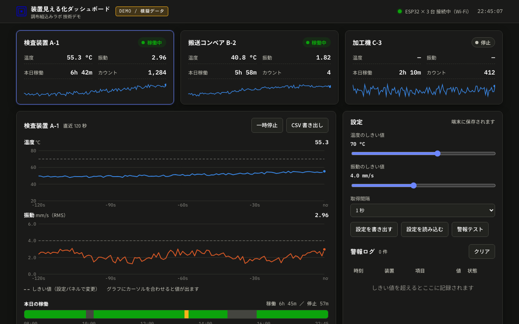Open the 取得間隔 interval dropdown
Screen dimensions: 519x324
(422, 211)
